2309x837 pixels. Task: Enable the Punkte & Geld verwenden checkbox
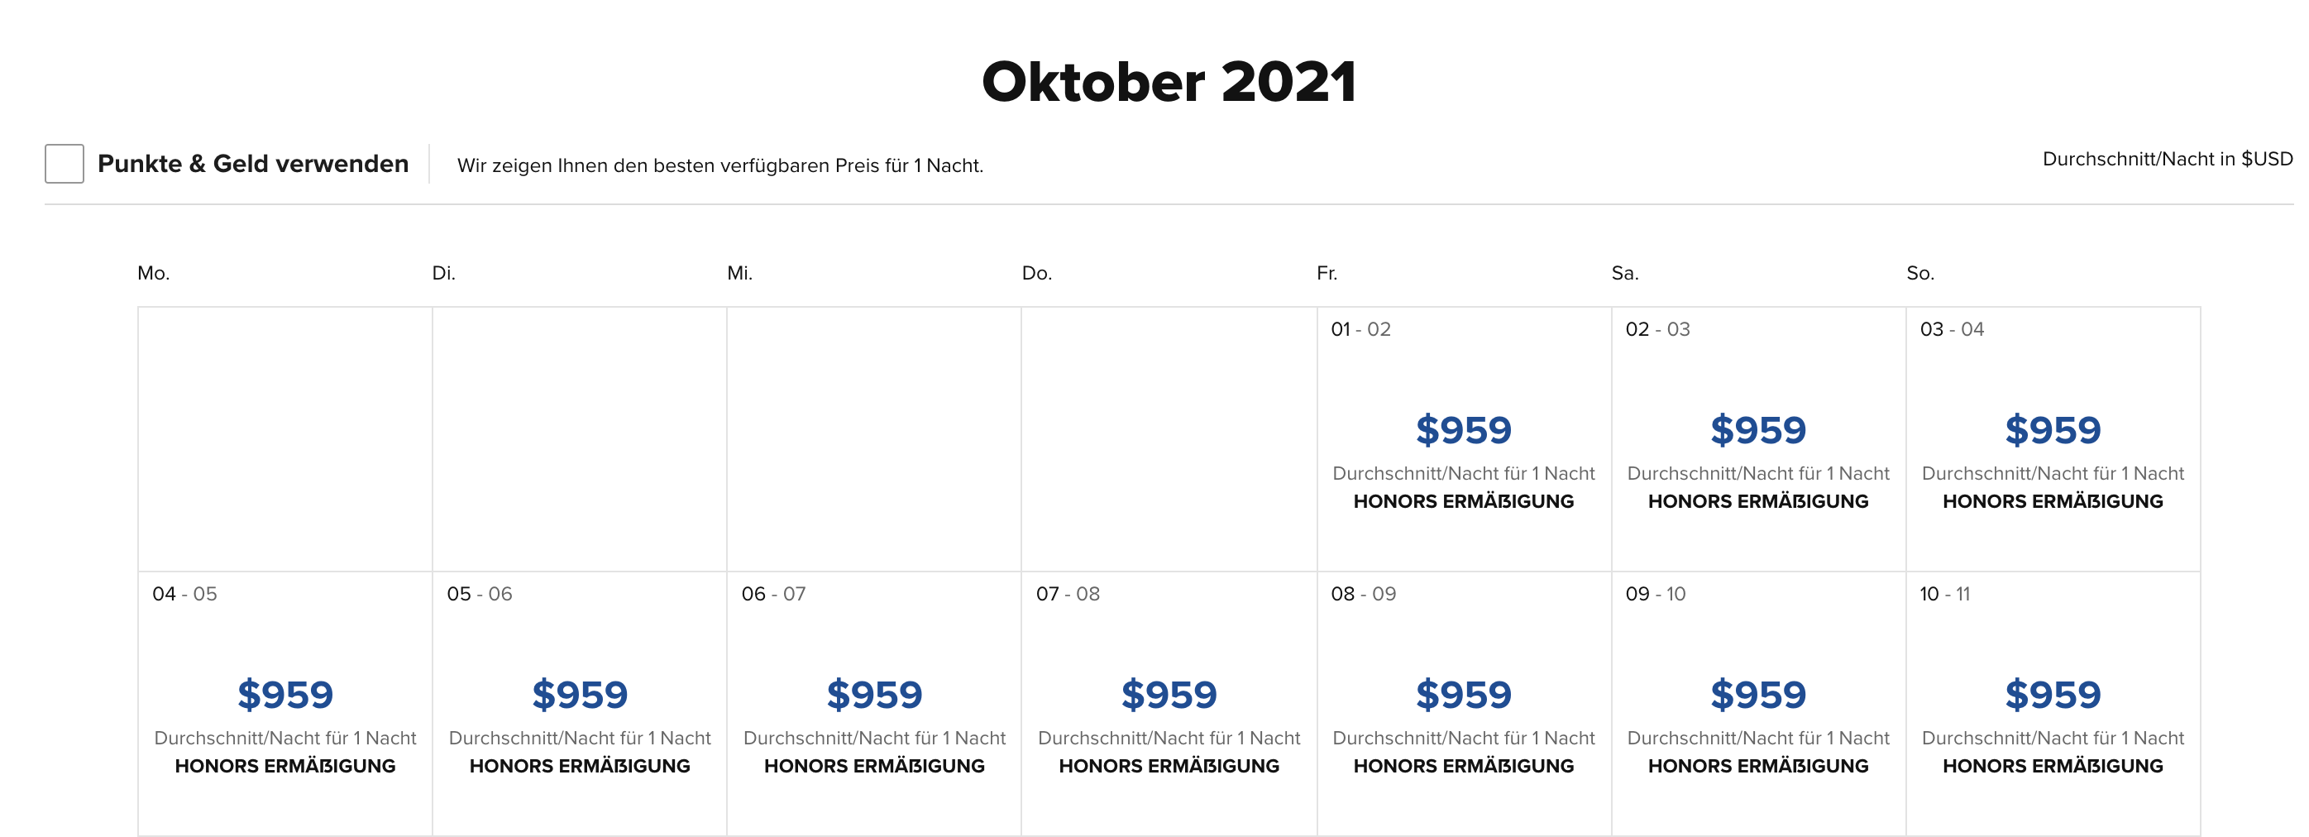tap(65, 164)
